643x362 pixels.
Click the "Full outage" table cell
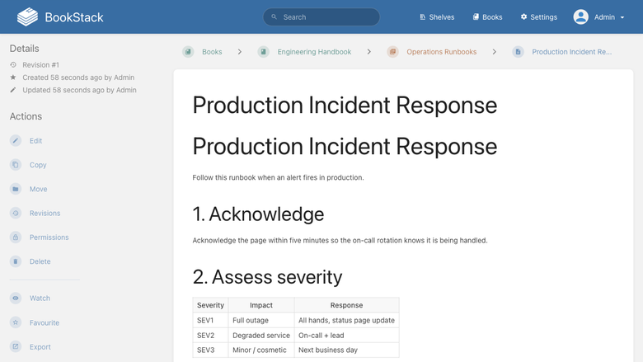(261, 320)
